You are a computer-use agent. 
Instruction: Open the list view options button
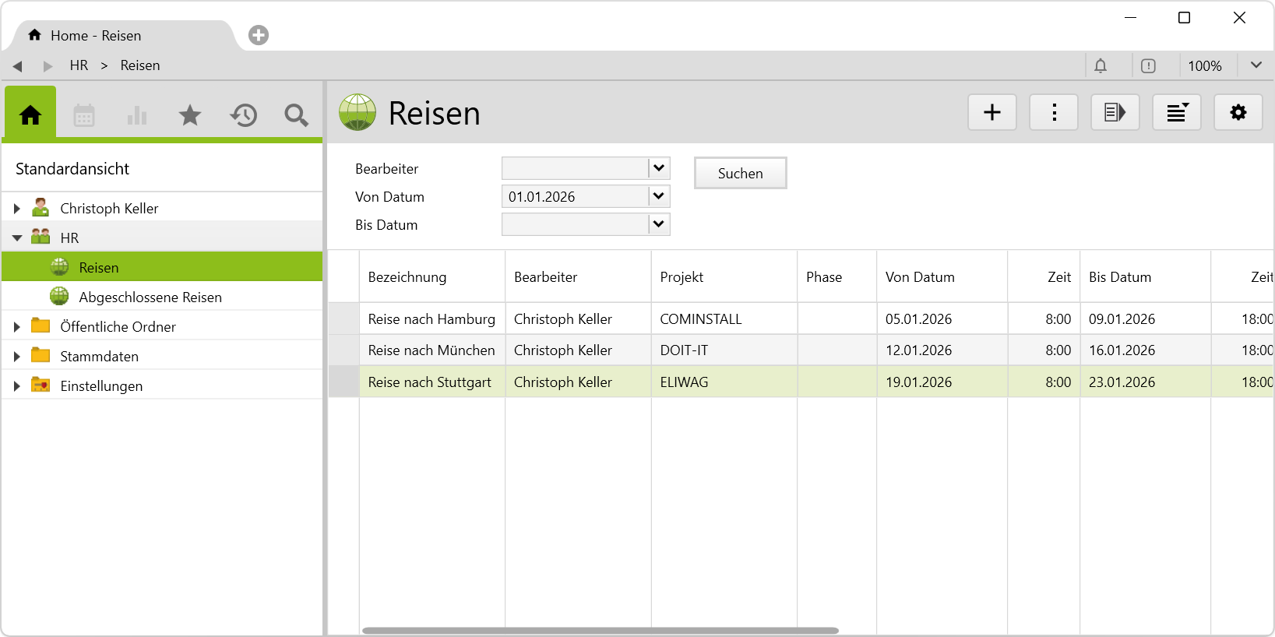click(x=1176, y=112)
